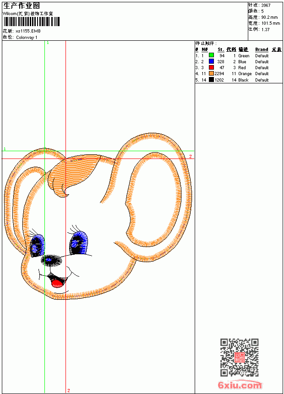Click 'Default' brand in Black row
Viewport: 284px width, 394px height.
pyautogui.click(x=262, y=80)
